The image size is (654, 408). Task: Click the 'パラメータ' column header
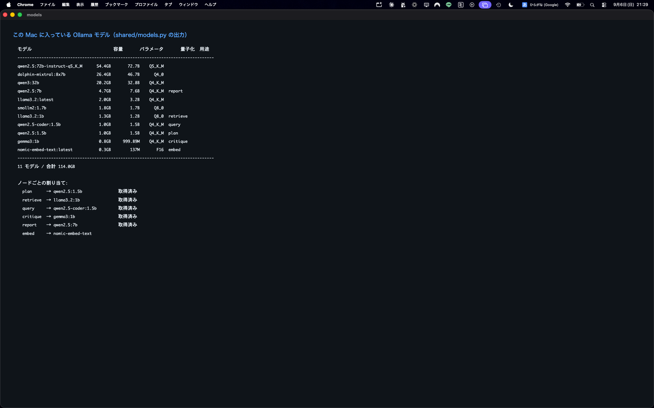(x=152, y=49)
